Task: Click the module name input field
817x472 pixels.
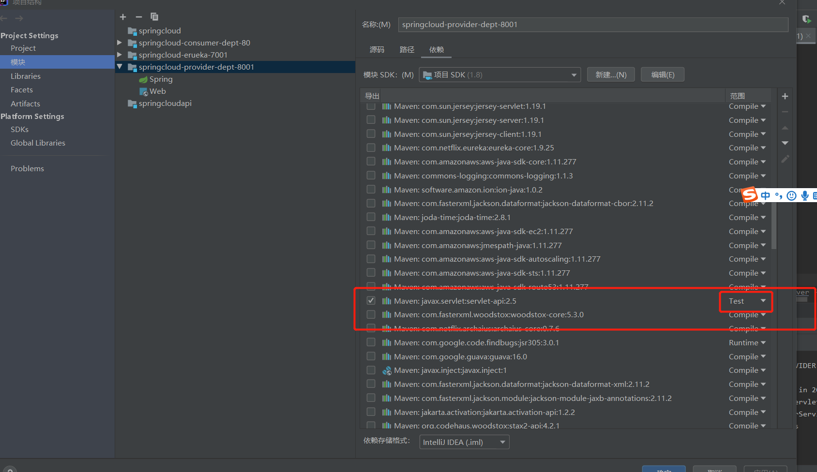Action: click(593, 25)
